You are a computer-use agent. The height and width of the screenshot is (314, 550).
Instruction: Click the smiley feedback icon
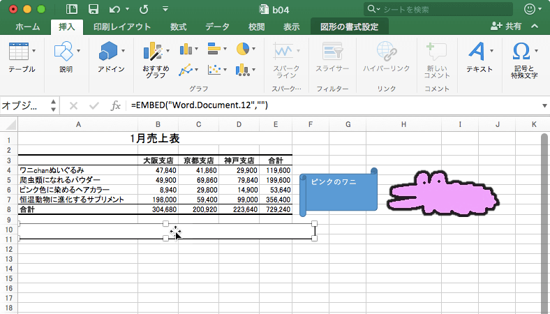click(529, 9)
